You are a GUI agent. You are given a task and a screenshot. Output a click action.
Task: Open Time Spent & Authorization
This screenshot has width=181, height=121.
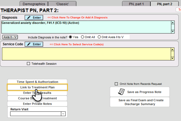tap(37, 82)
